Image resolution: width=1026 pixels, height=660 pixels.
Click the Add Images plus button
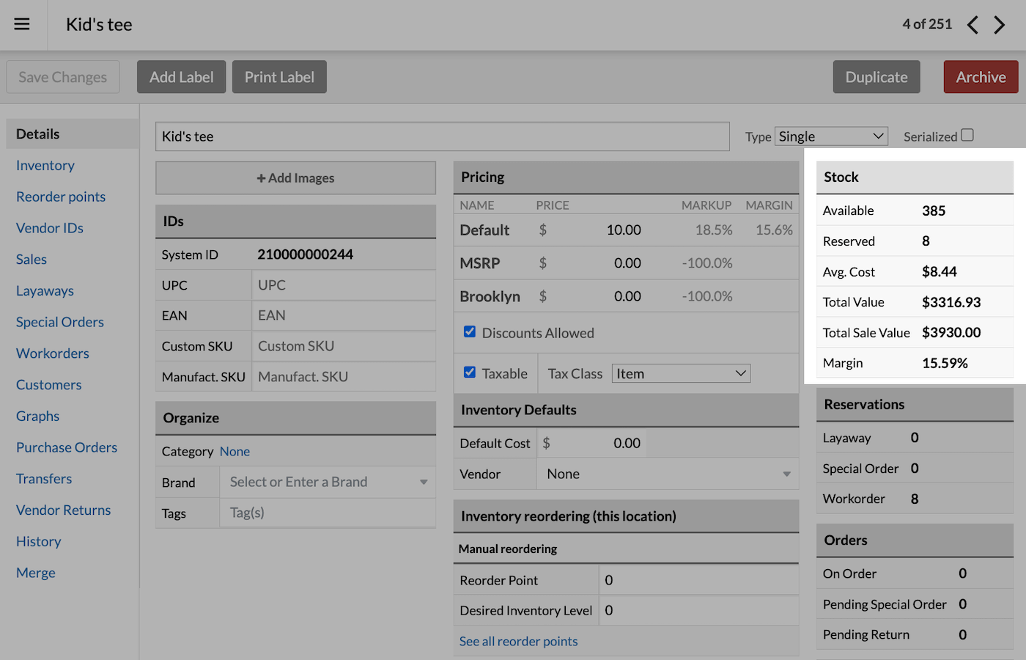[295, 178]
